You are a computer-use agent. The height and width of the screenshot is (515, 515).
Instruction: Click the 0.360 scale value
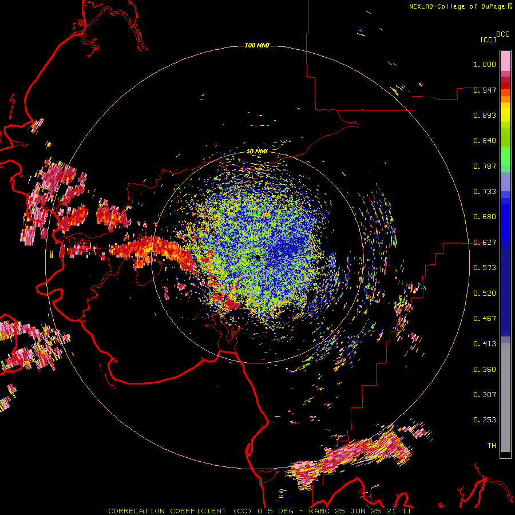(x=485, y=370)
